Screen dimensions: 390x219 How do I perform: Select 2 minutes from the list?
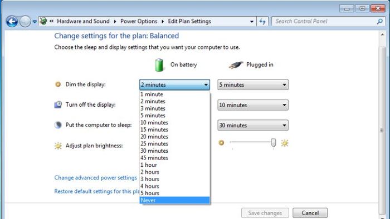tap(174, 101)
